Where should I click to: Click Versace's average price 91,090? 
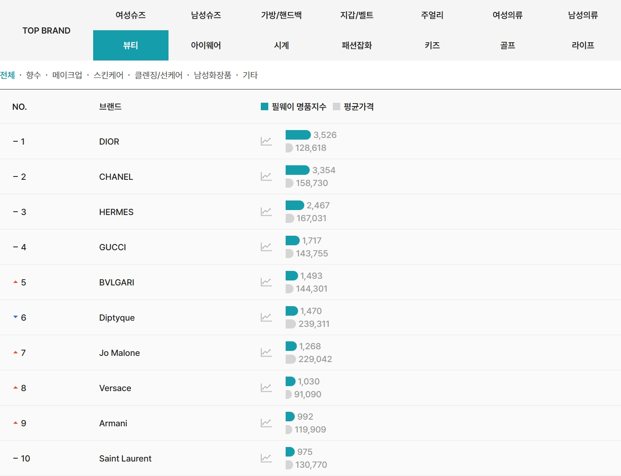(x=308, y=394)
